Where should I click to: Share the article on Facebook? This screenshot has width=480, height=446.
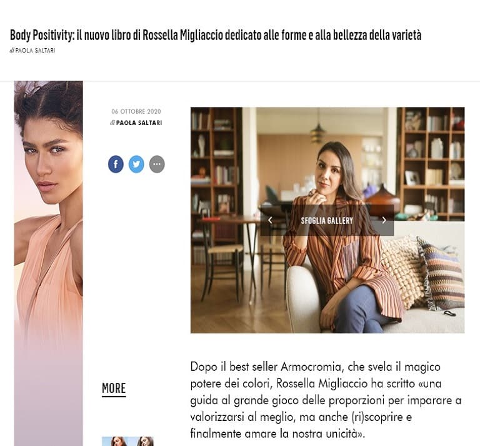[116, 164]
